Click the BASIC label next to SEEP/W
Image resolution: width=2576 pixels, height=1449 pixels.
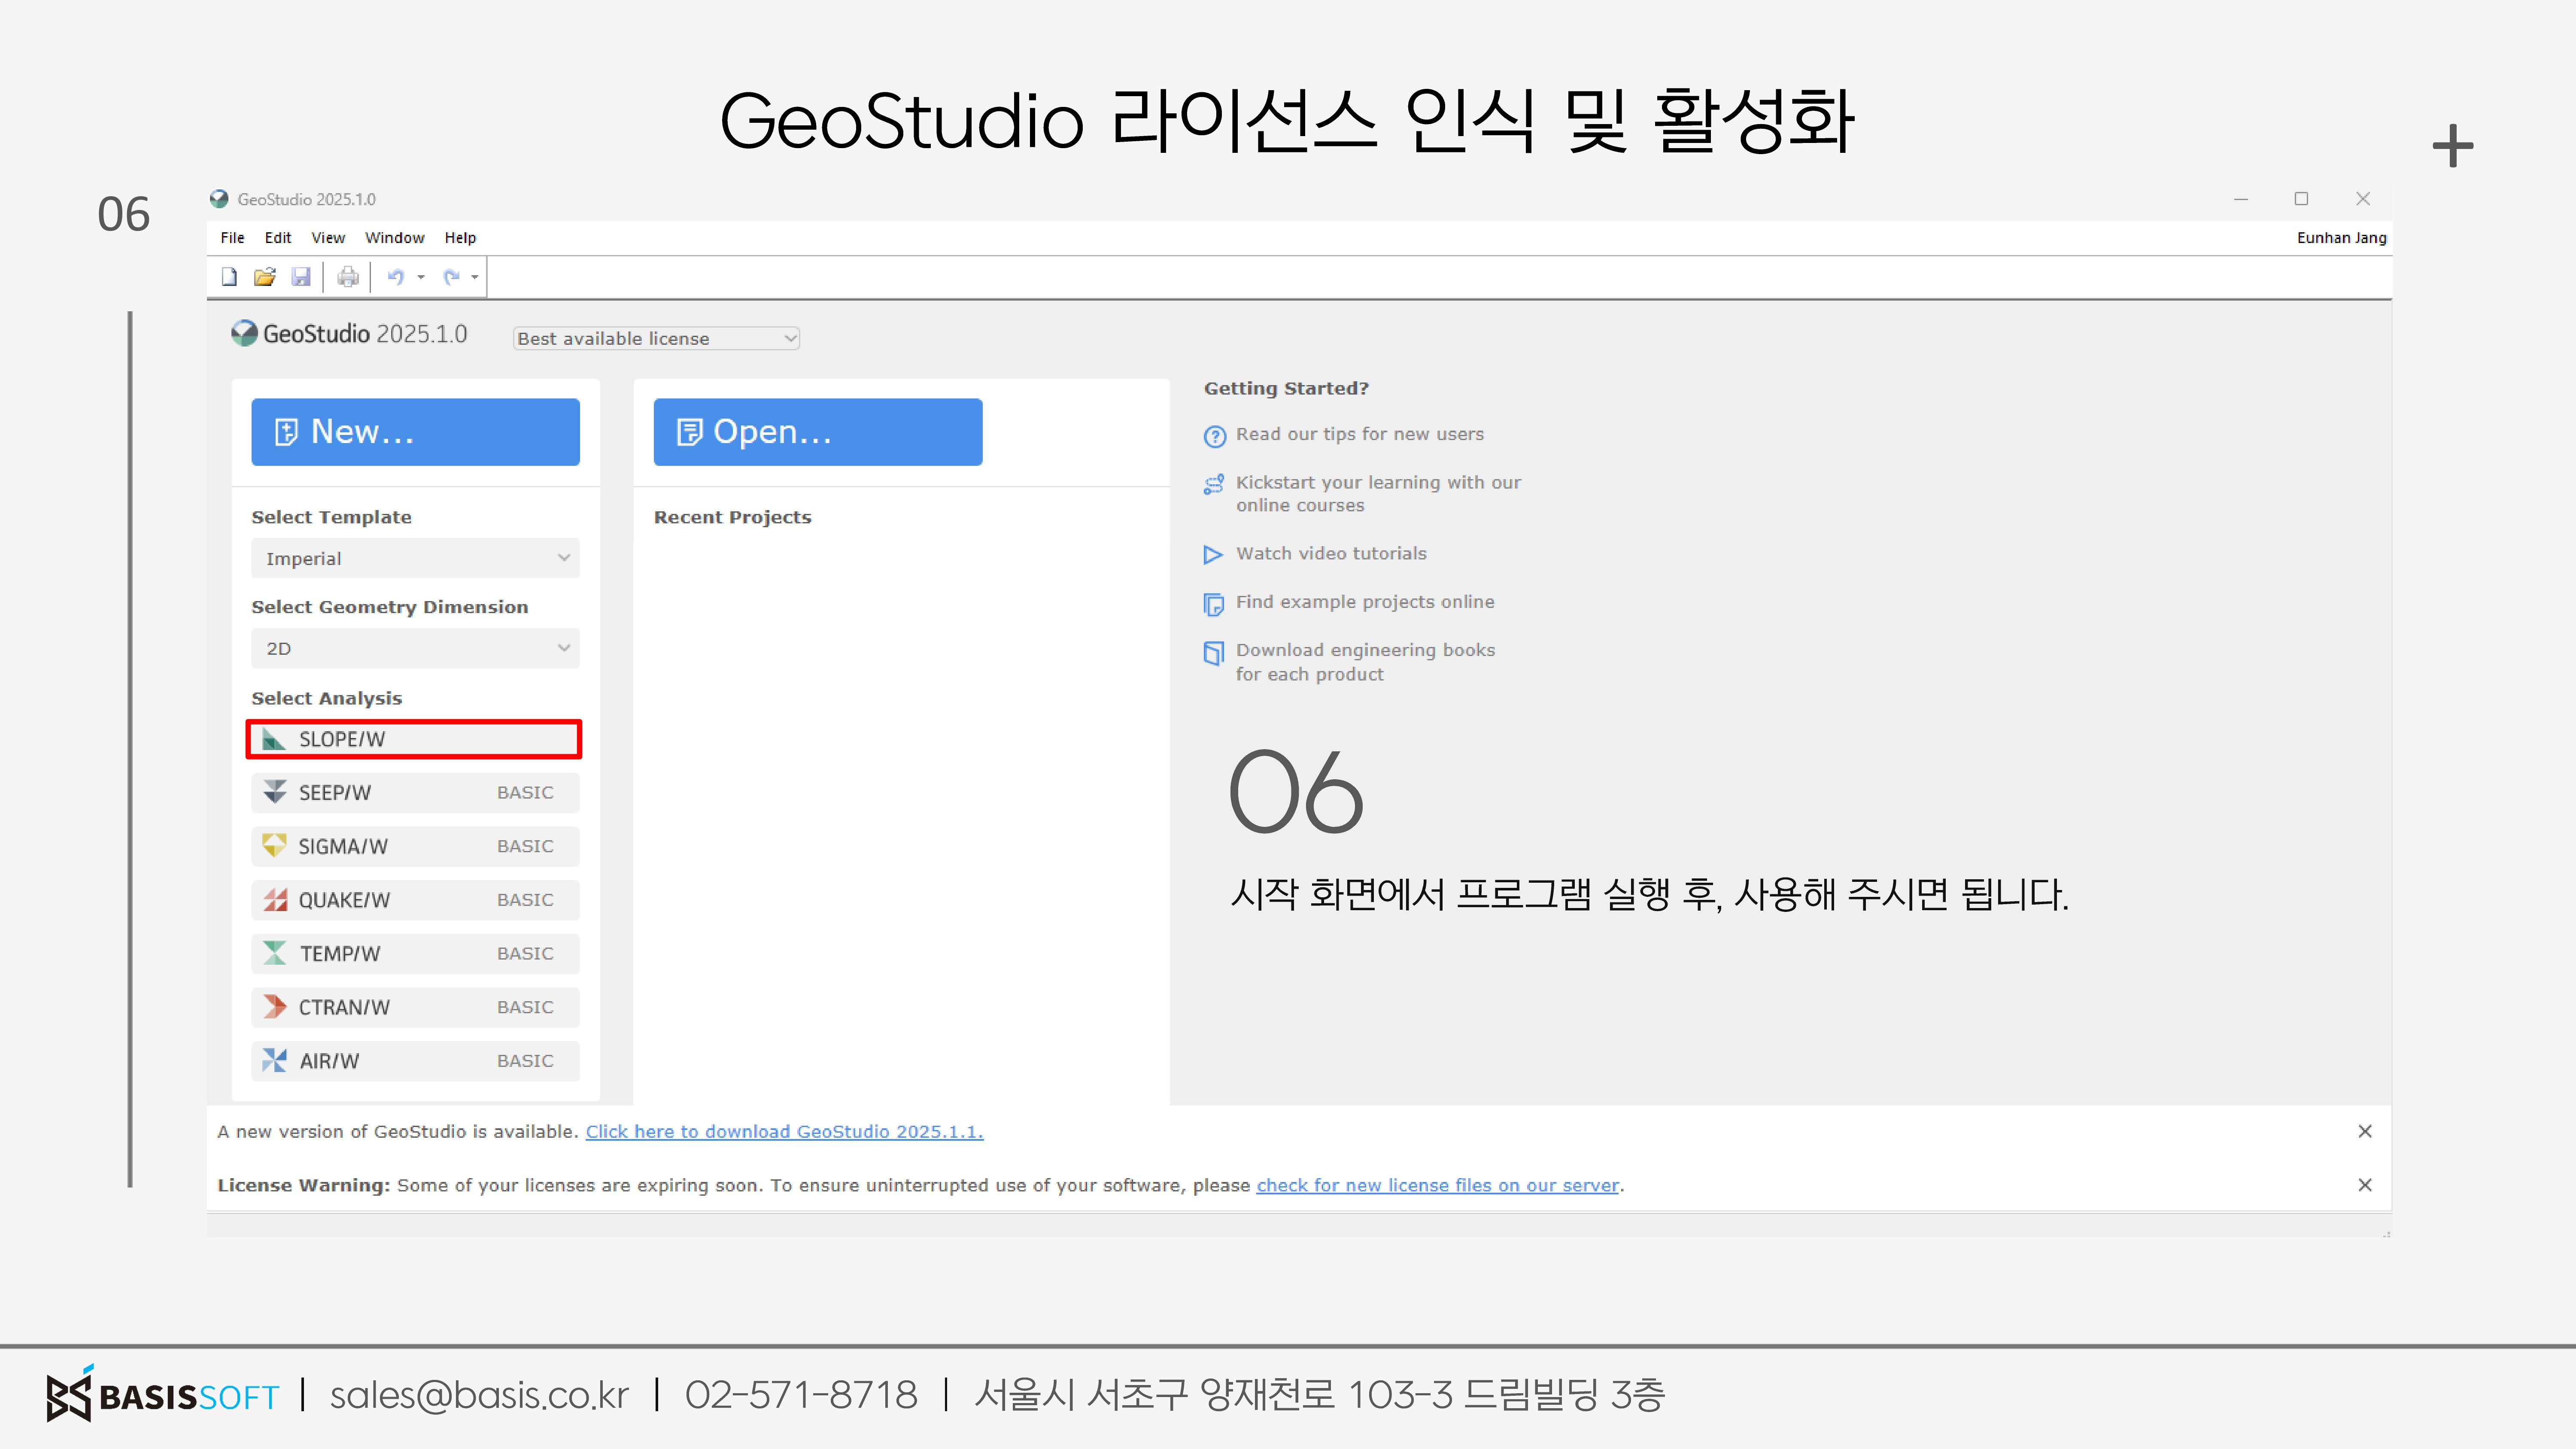pos(525,792)
